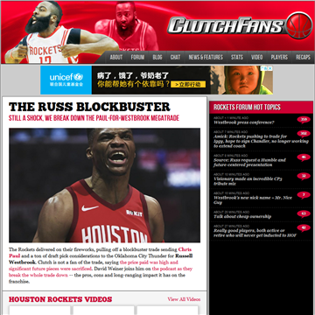The height and width of the screenshot is (315, 315).
Task: Click comment bubble for Humble presentation topic
Action: pyautogui.click(x=304, y=157)
